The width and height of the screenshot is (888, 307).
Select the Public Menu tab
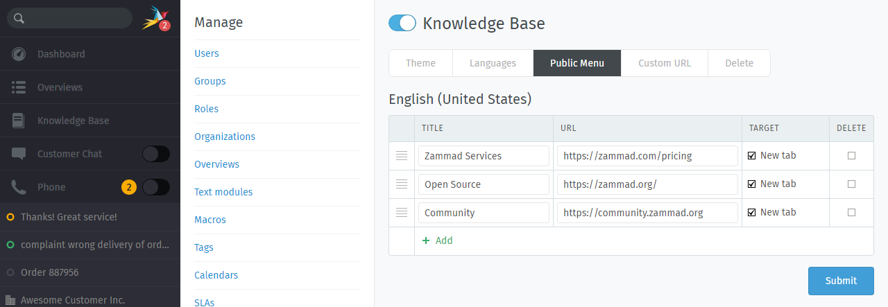point(577,63)
